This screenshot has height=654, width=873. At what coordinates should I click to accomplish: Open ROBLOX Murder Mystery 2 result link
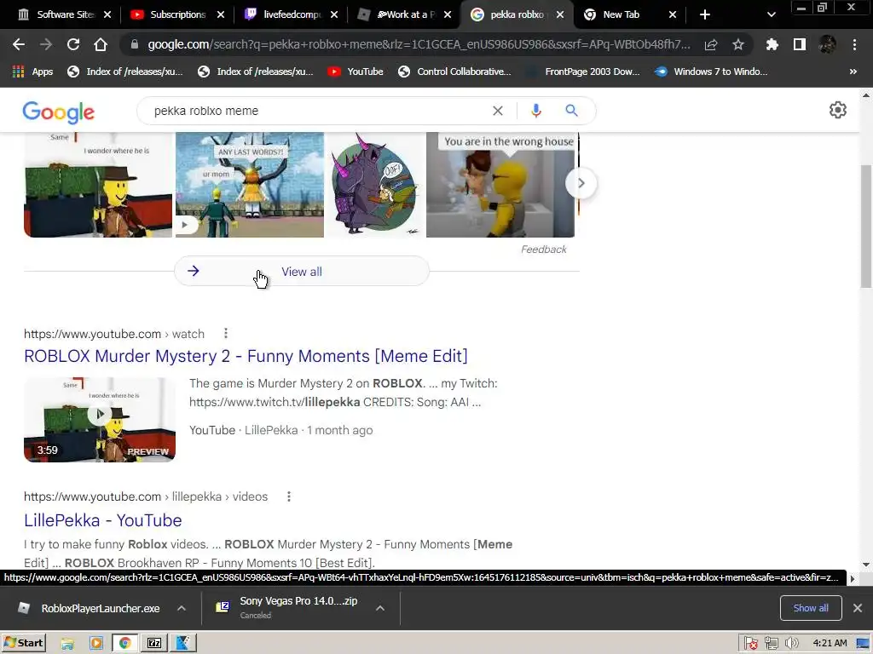[x=246, y=356]
